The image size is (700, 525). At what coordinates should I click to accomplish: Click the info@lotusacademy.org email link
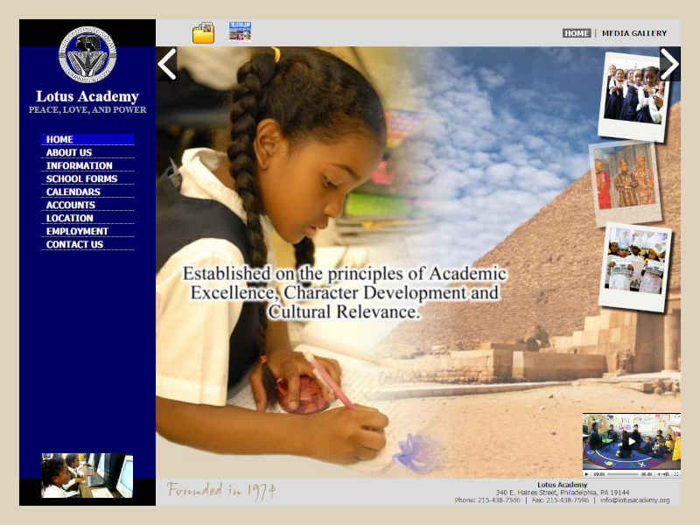(634, 500)
